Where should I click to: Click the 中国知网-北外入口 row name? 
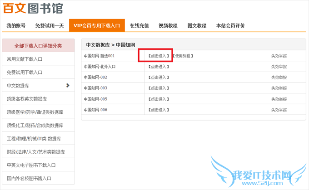[x=100, y=67]
